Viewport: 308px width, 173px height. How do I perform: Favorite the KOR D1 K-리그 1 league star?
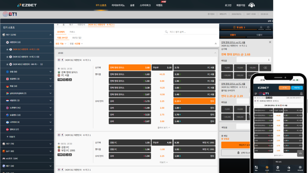click(7, 50)
